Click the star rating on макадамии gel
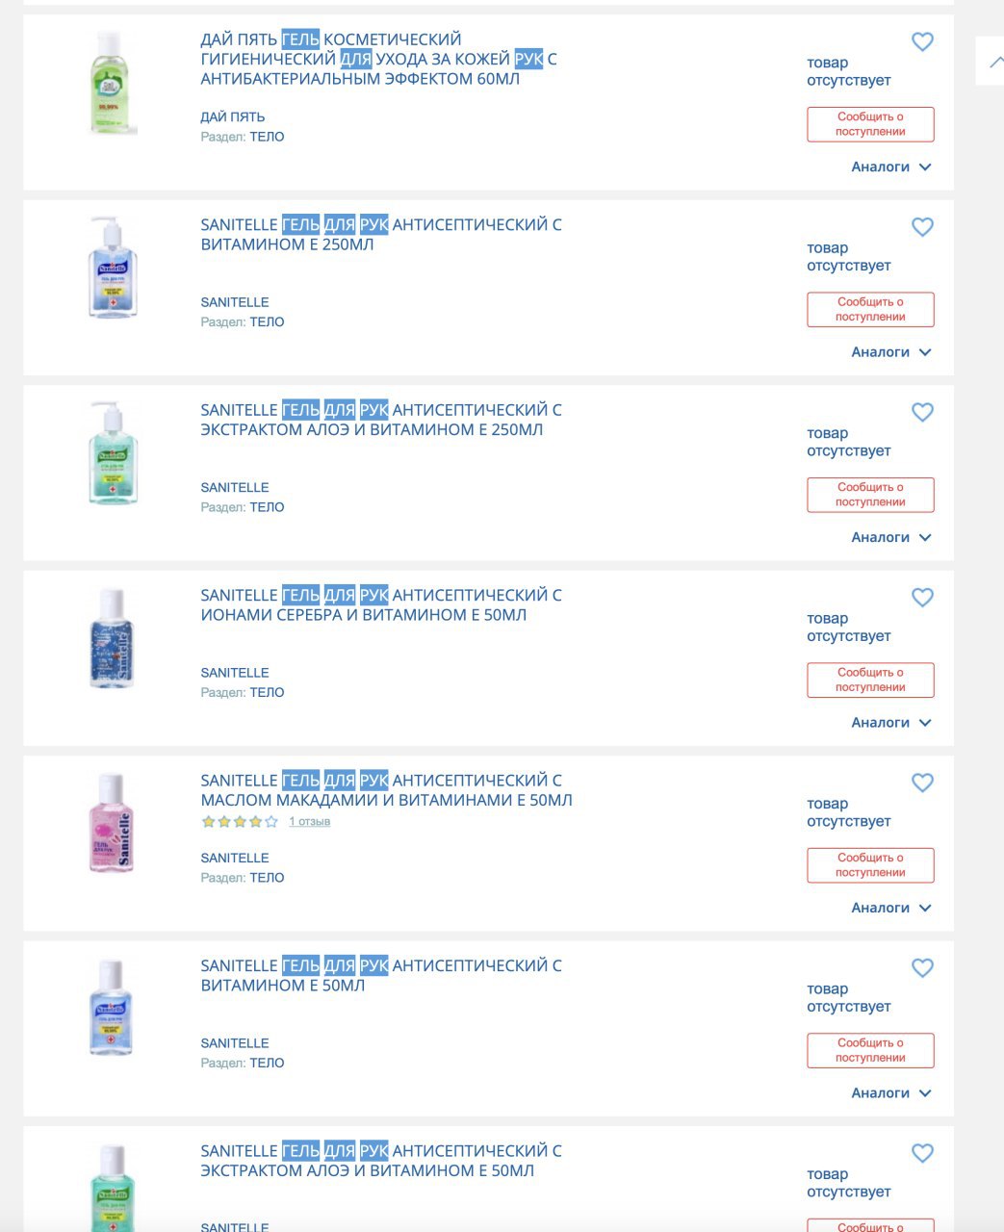The image size is (1004, 1232). point(240,822)
